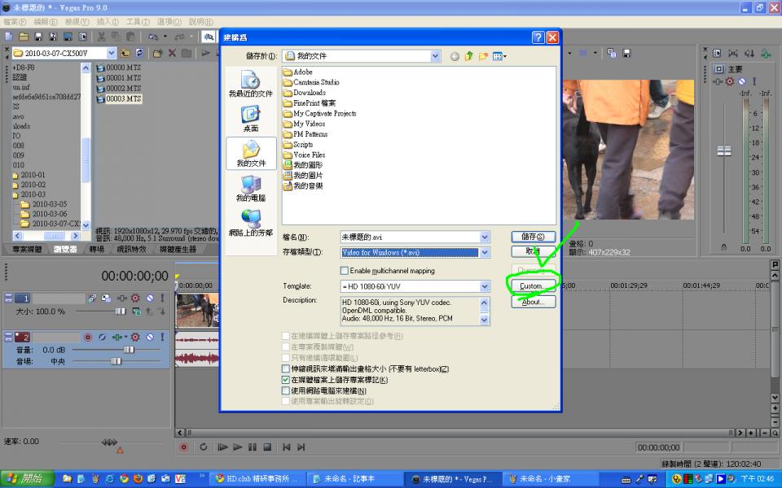The image size is (782, 488).
Task: Open the My Videos folder
Action: pos(309,124)
